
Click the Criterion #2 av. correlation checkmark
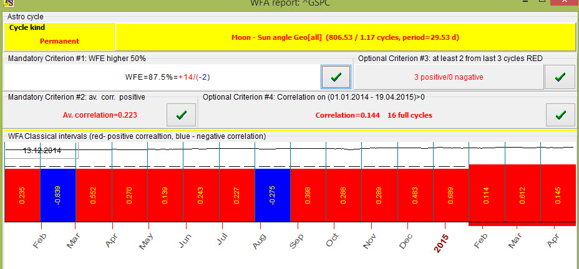point(181,115)
